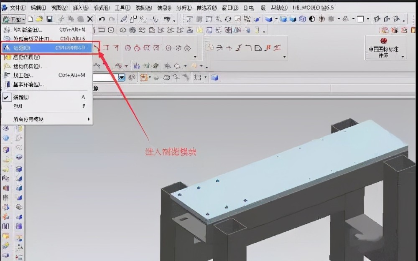Open the 装配 menu in the menu bar
The image size is (418, 261).
point(144,8)
